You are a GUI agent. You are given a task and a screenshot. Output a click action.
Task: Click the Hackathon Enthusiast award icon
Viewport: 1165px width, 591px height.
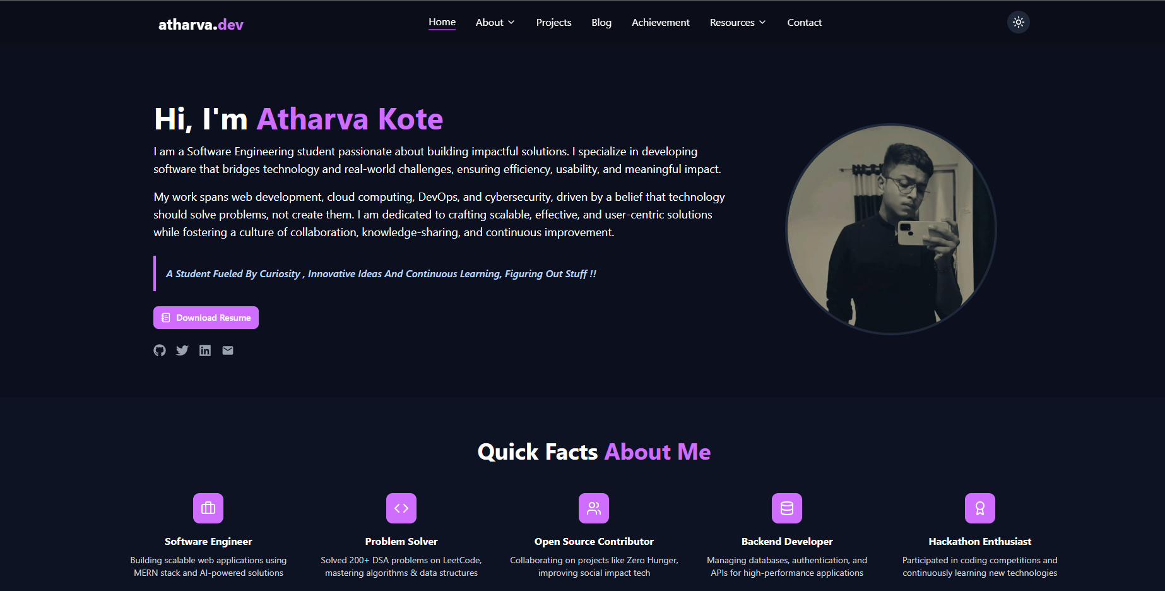coord(980,508)
